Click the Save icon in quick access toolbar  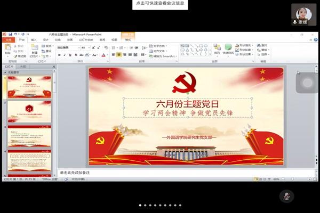click(10, 34)
